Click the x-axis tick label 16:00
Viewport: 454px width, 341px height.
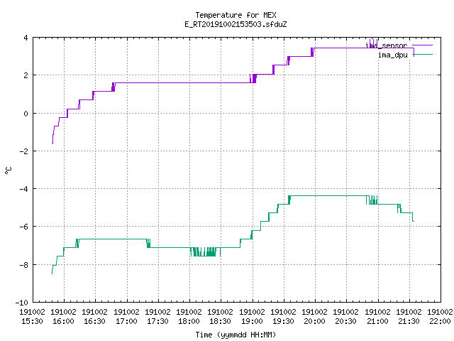(x=63, y=321)
